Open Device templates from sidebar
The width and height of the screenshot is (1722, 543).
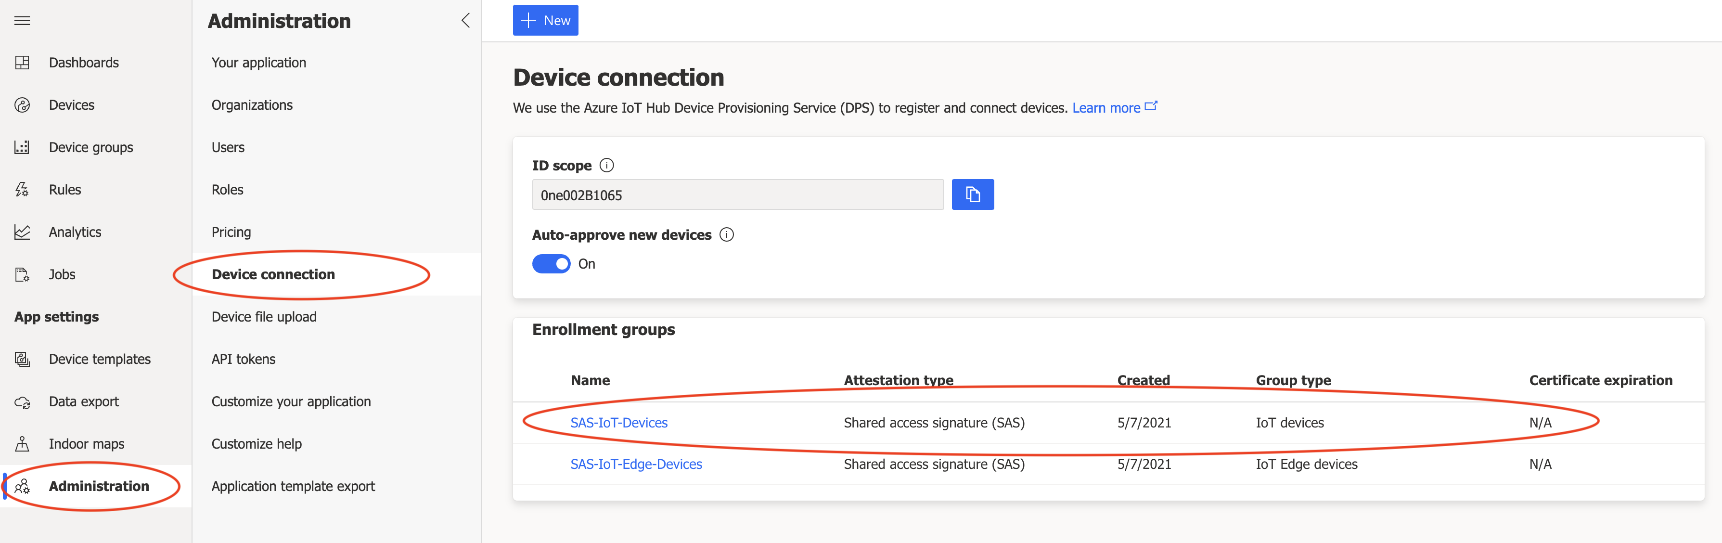click(x=100, y=359)
